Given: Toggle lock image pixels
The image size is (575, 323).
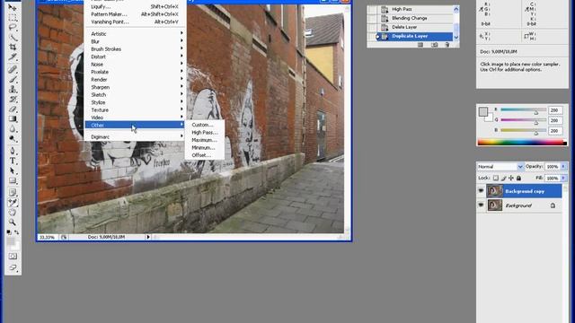Looking at the screenshot, I should (x=503, y=178).
